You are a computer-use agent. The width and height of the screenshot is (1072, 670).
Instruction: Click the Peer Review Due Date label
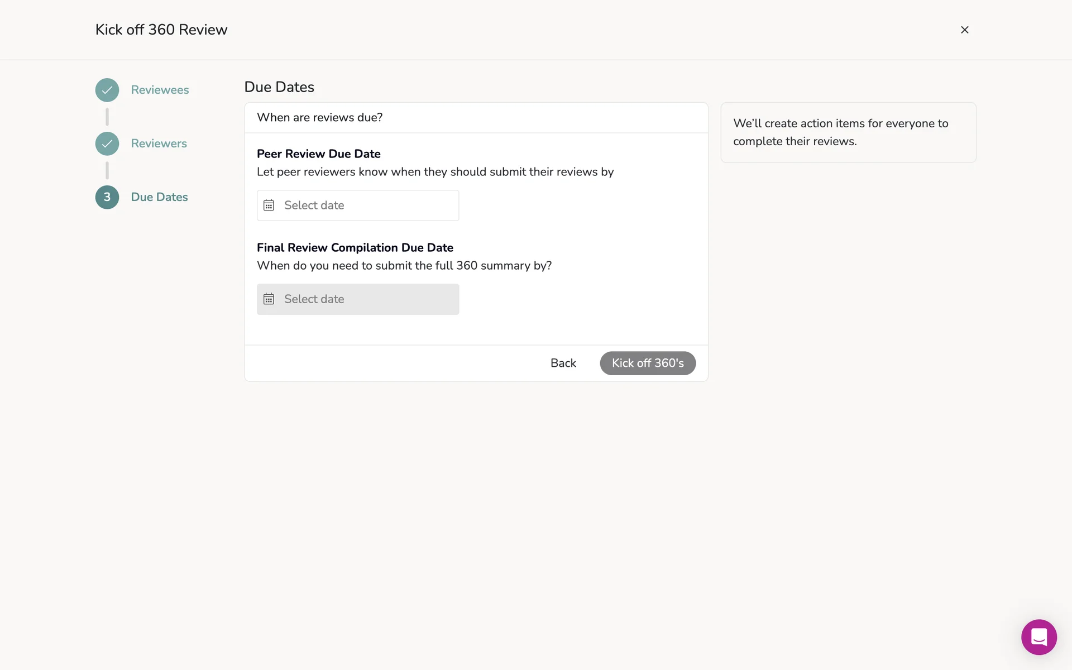pos(318,154)
